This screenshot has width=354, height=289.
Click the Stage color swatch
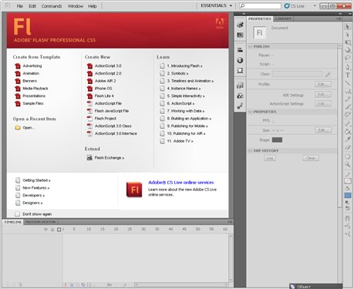pyautogui.click(x=277, y=139)
